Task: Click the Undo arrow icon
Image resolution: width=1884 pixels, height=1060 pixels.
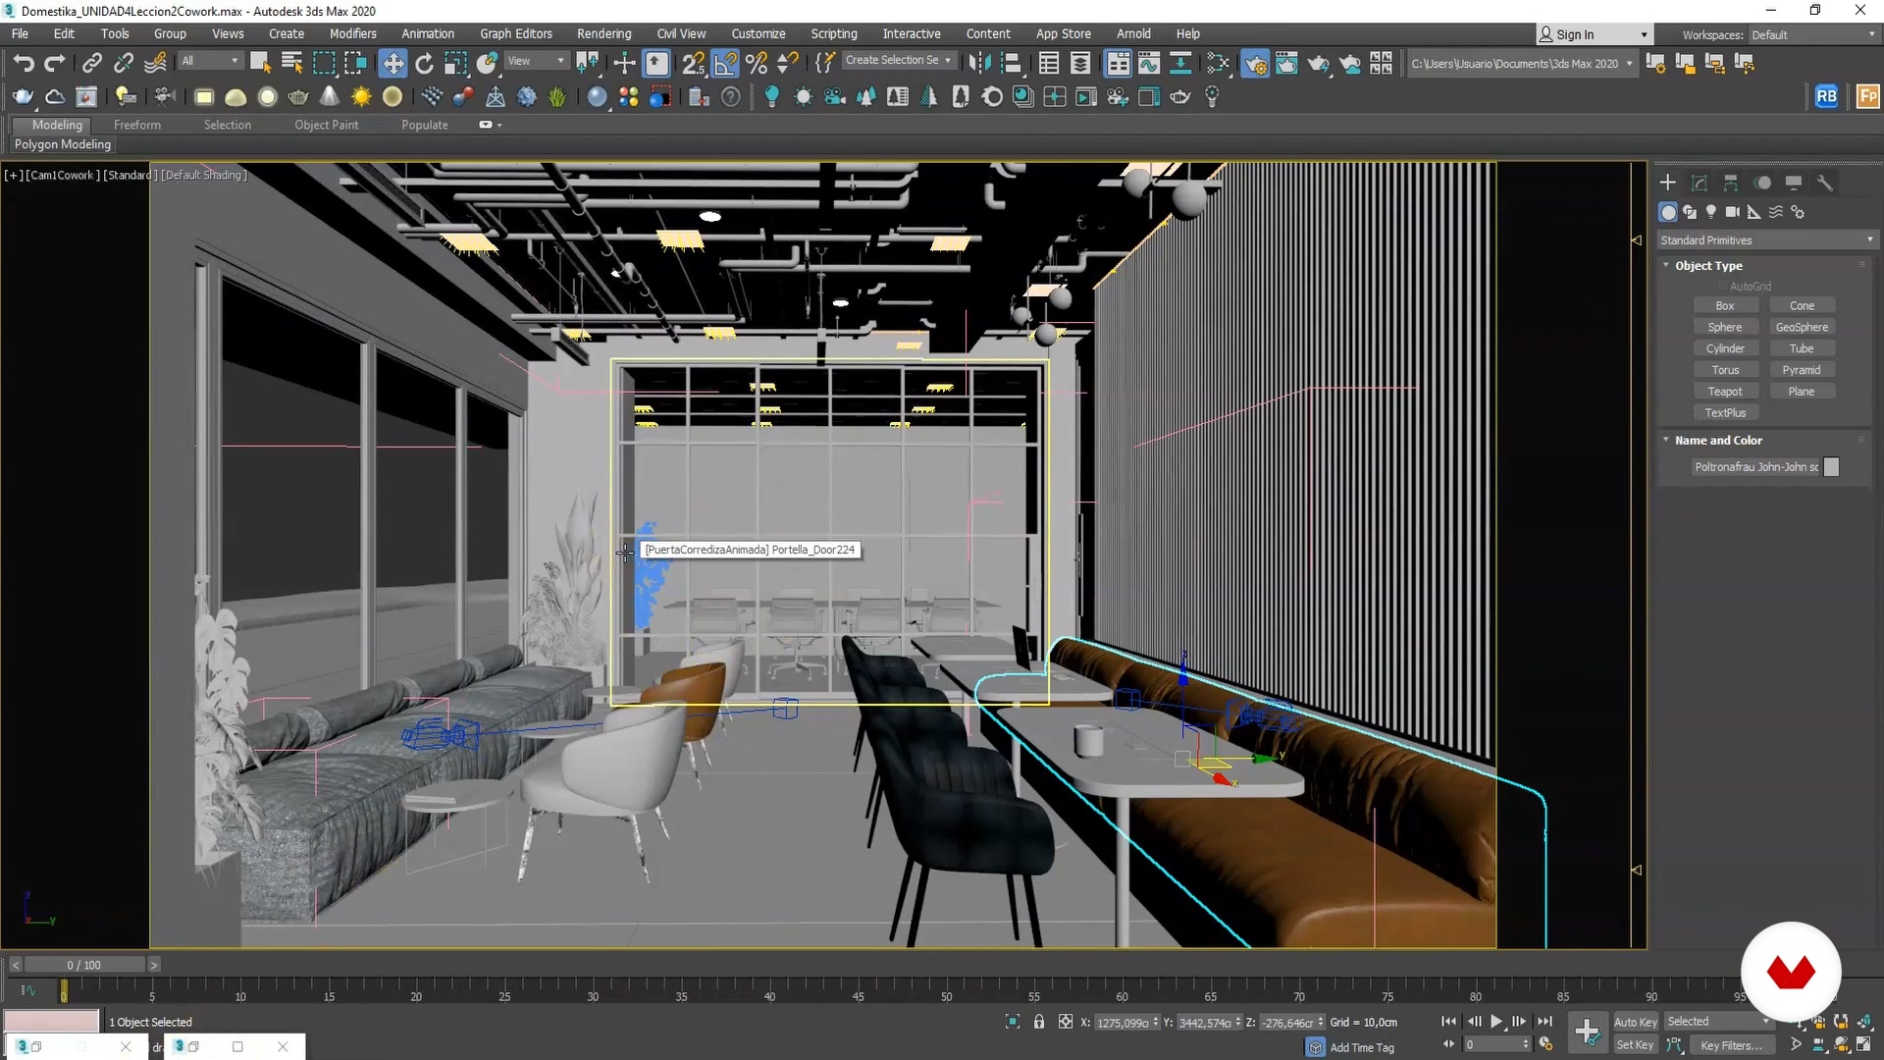Action: click(x=23, y=64)
